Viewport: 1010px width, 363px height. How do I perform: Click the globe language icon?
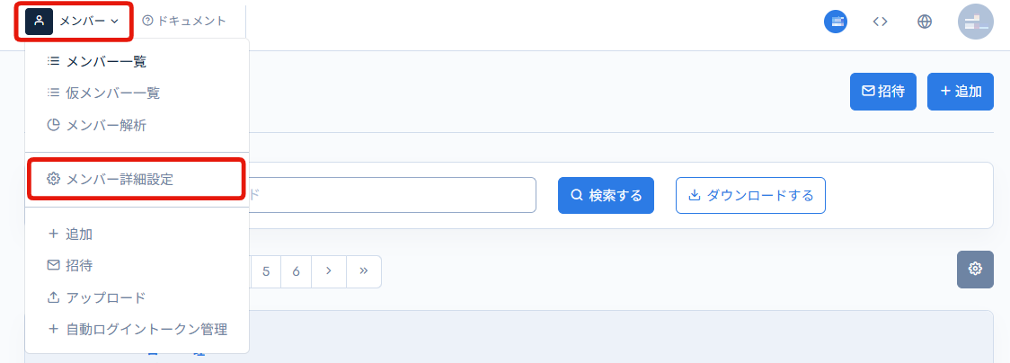[925, 22]
